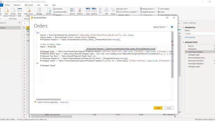Click the Cancel button in Advanced Editor

[x=169, y=108]
